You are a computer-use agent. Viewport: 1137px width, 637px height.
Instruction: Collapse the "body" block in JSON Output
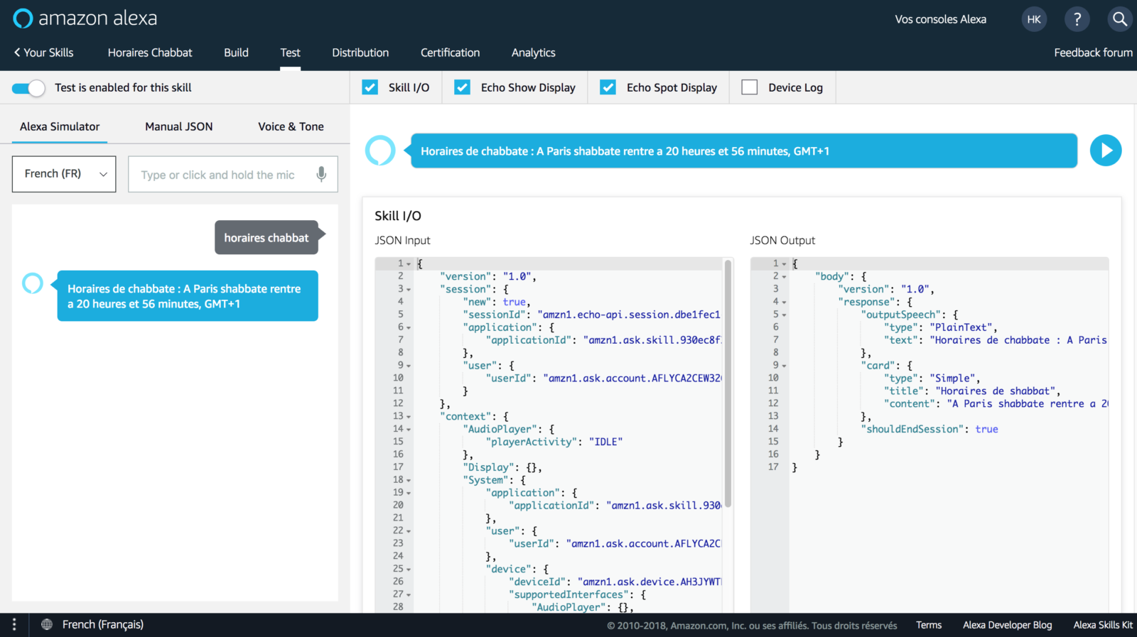coord(785,277)
